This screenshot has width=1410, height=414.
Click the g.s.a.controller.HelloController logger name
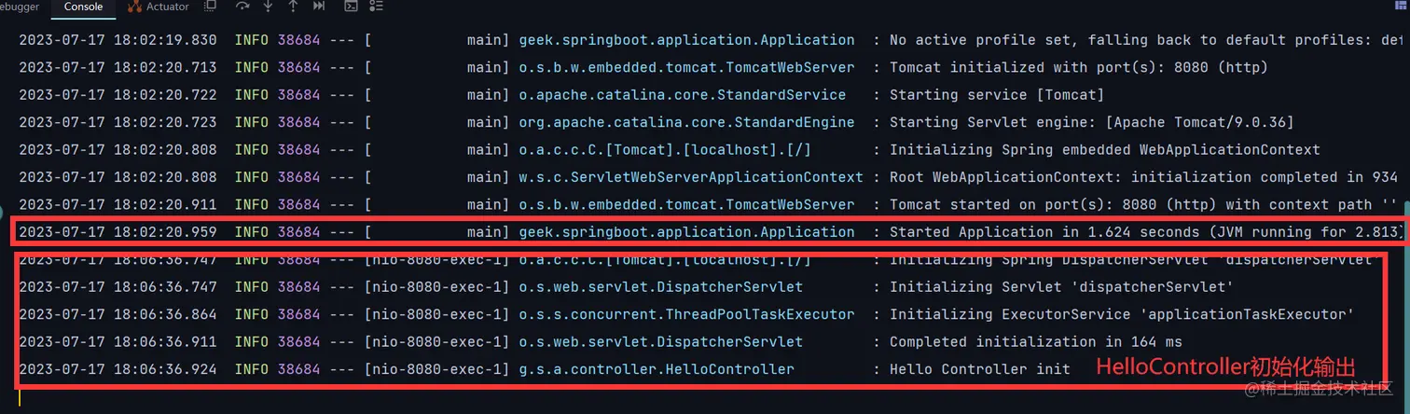[657, 369]
